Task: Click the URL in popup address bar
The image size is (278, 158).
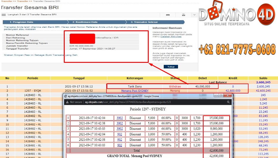Action: tap(128, 102)
